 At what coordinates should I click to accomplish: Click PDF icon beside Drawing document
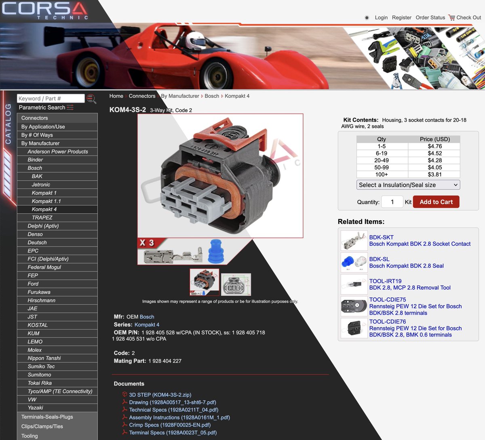(x=125, y=402)
